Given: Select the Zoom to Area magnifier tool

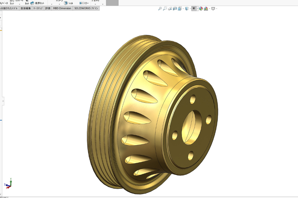Looking at the screenshot, I should [165, 9].
